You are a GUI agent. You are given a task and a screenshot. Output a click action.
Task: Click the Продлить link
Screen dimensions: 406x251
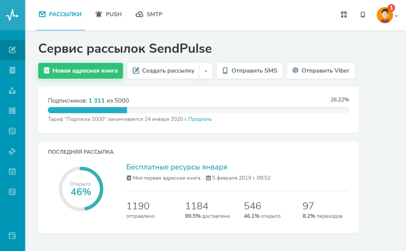(200, 119)
